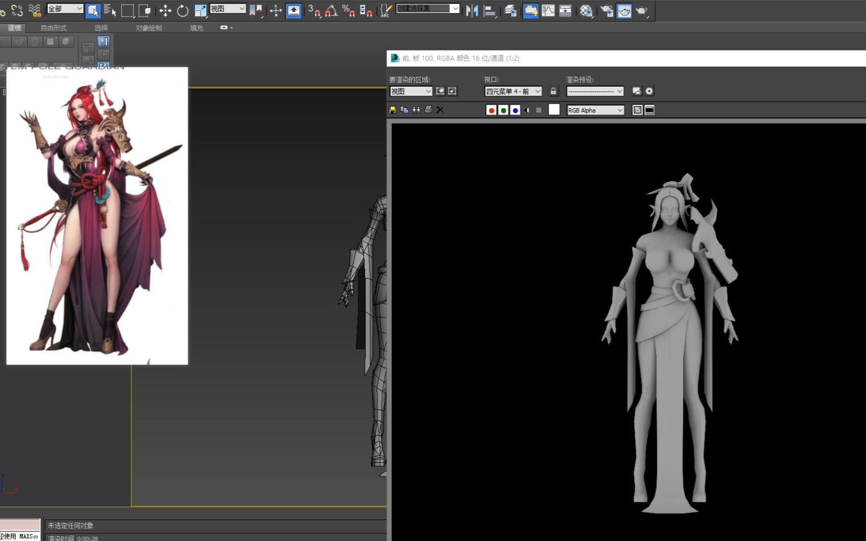This screenshot has width=866, height=541.
Task: Open the Render Setup dialog
Action: tap(606, 10)
